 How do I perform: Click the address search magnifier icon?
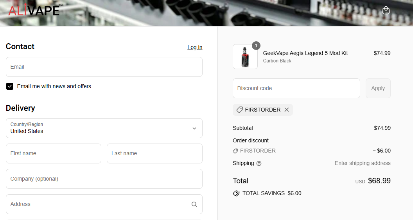coord(194,204)
